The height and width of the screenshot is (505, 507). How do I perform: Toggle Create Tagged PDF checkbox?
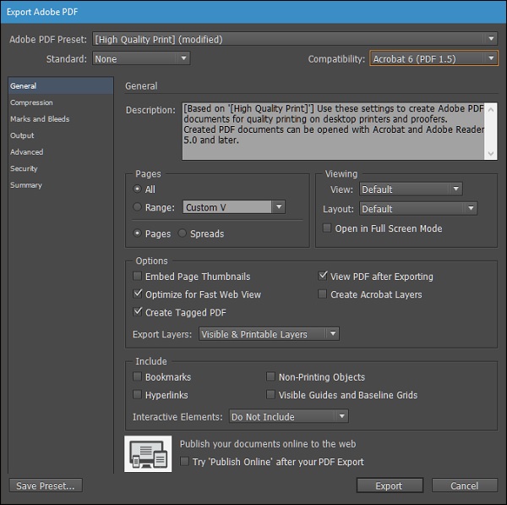click(138, 313)
